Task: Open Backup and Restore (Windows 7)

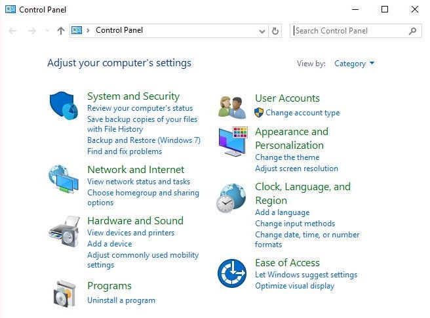Action: coord(144,140)
